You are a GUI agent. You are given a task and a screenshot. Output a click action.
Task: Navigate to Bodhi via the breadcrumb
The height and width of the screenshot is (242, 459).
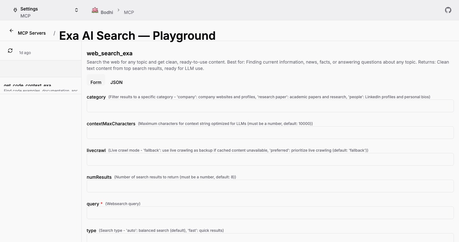pos(107,12)
